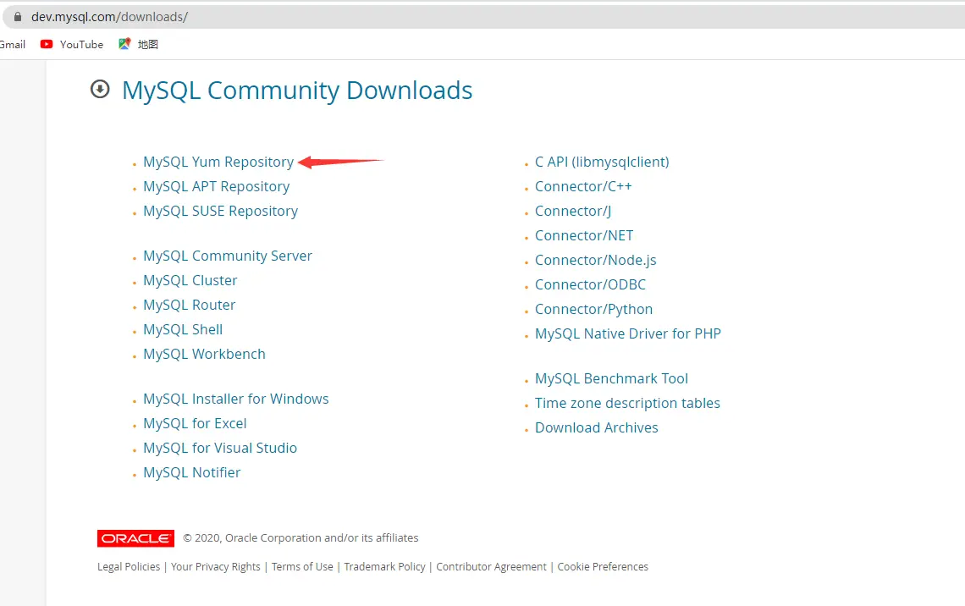Open Connector/Python downloads
This screenshot has height=606, width=965.
pos(594,310)
